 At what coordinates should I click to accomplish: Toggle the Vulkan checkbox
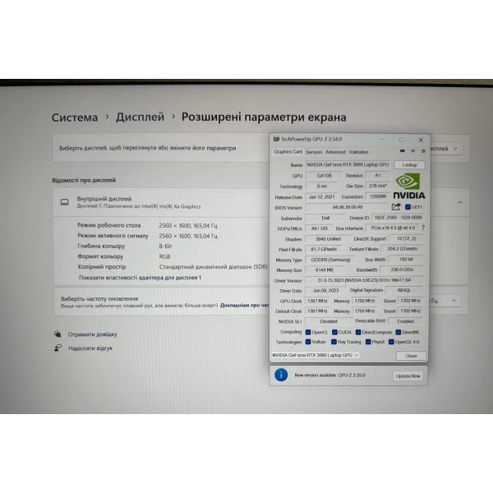[x=308, y=342]
